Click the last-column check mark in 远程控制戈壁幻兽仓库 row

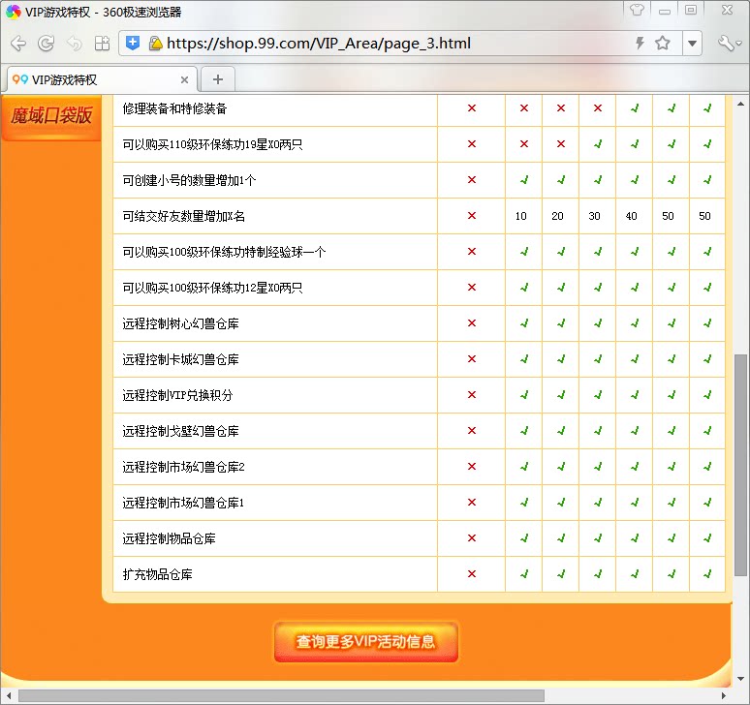coord(707,431)
